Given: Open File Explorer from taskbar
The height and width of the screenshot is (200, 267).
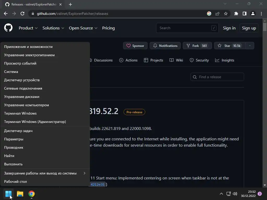Looking at the screenshot, I should click(x=20, y=194).
